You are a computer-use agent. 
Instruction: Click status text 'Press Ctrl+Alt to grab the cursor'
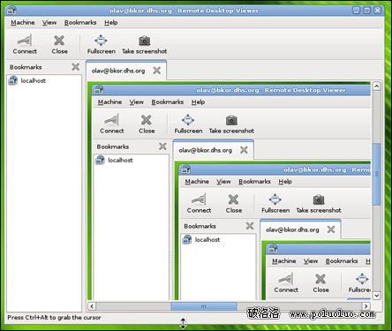pyautogui.click(x=54, y=318)
